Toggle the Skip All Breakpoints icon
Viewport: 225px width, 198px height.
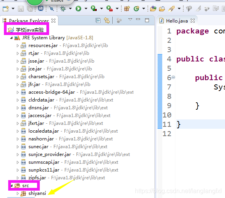tap(51, 9)
